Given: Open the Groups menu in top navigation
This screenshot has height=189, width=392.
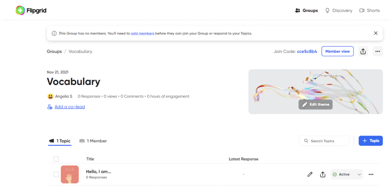Looking at the screenshot, I should 306,10.
